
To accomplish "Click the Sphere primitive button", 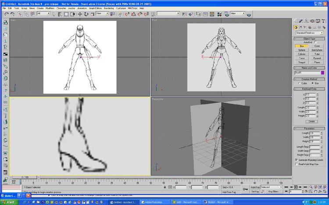I will click(x=301, y=50).
